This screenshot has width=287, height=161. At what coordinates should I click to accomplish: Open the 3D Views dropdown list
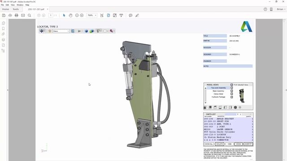point(61,31)
